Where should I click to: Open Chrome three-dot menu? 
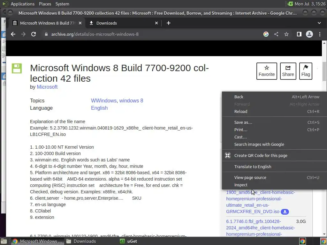[x=320, y=34]
